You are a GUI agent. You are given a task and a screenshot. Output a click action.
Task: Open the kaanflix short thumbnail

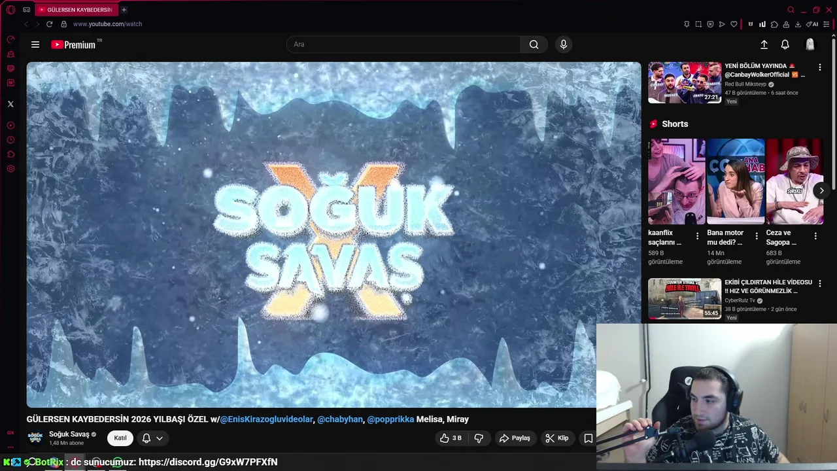point(677,181)
